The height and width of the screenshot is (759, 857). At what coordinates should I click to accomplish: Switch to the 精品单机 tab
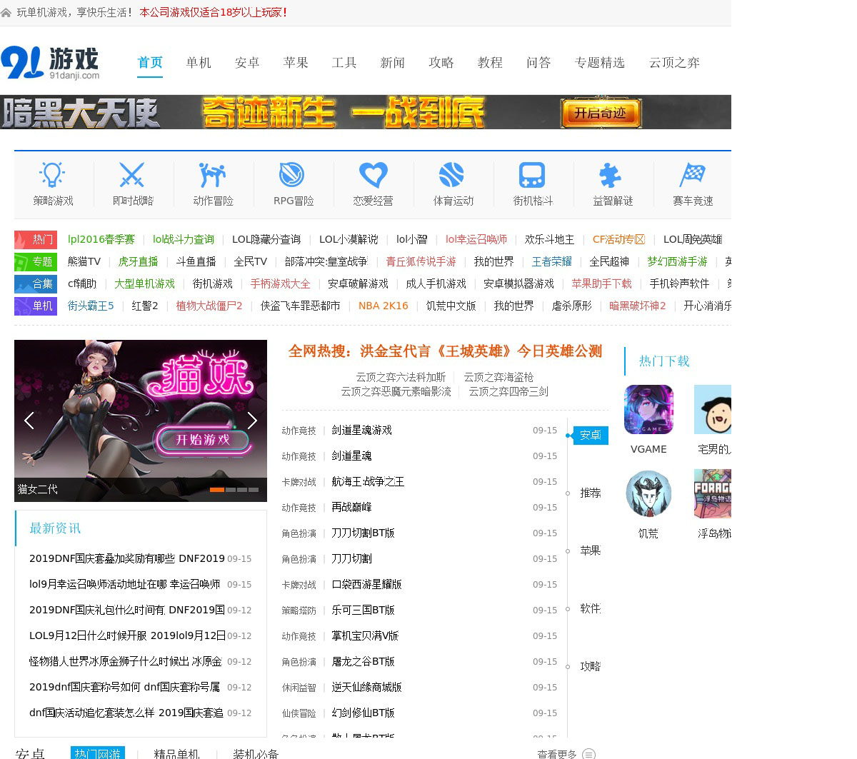[176, 754]
